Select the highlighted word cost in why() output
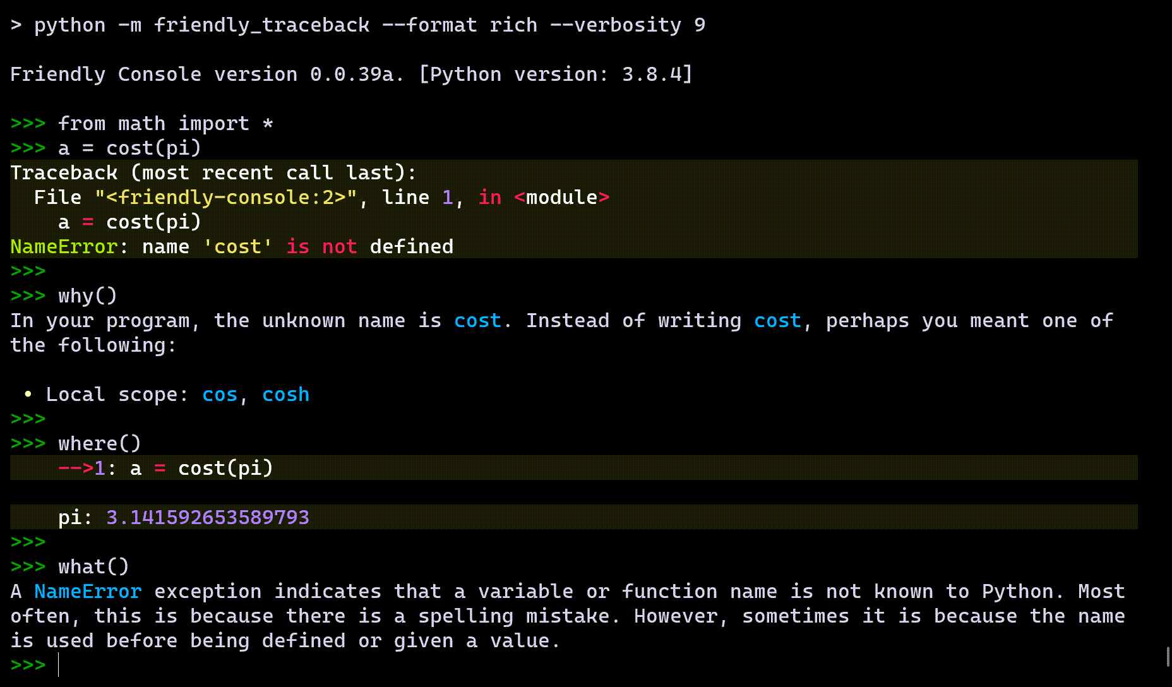 click(x=477, y=321)
